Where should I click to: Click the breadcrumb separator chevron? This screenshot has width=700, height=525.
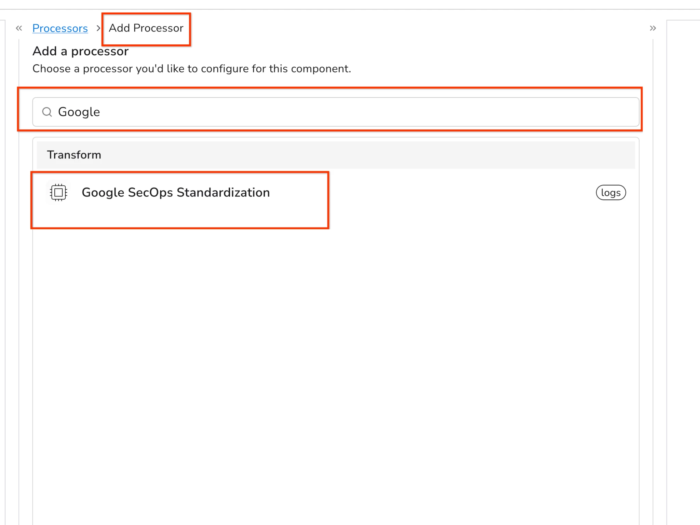click(98, 28)
